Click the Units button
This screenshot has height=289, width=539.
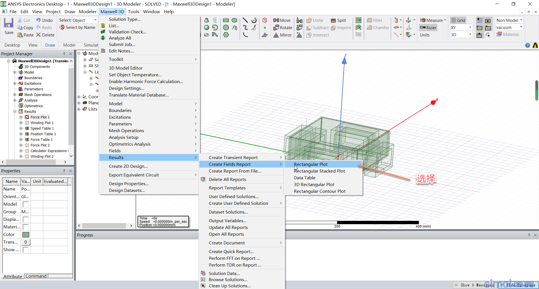point(425,35)
